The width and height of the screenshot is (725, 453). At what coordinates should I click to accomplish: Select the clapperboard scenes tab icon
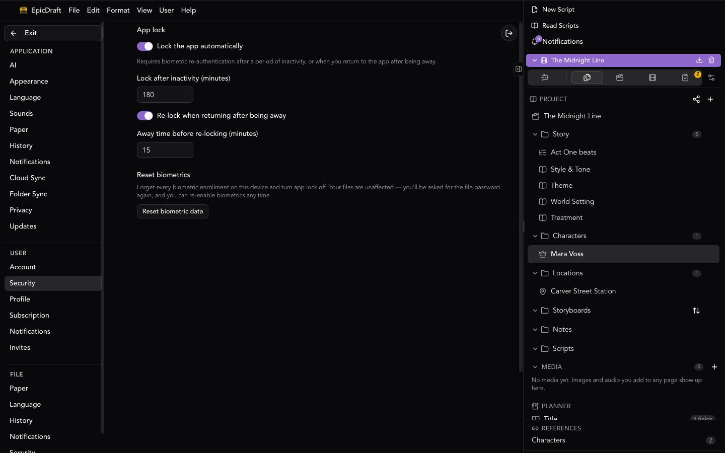(620, 78)
